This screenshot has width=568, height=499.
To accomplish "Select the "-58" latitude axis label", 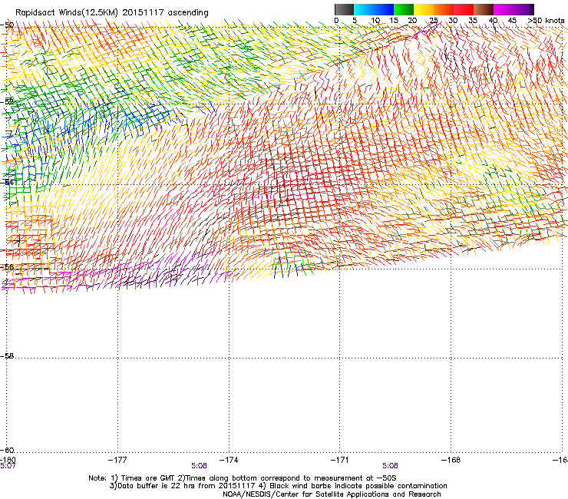I will coord(7,356).
